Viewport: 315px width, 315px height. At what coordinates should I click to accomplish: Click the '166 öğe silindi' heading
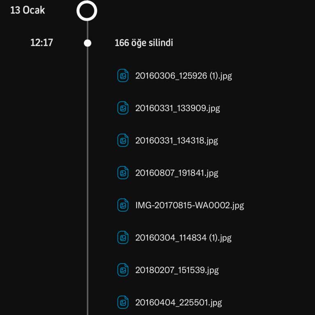pyautogui.click(x=144, y=43)
